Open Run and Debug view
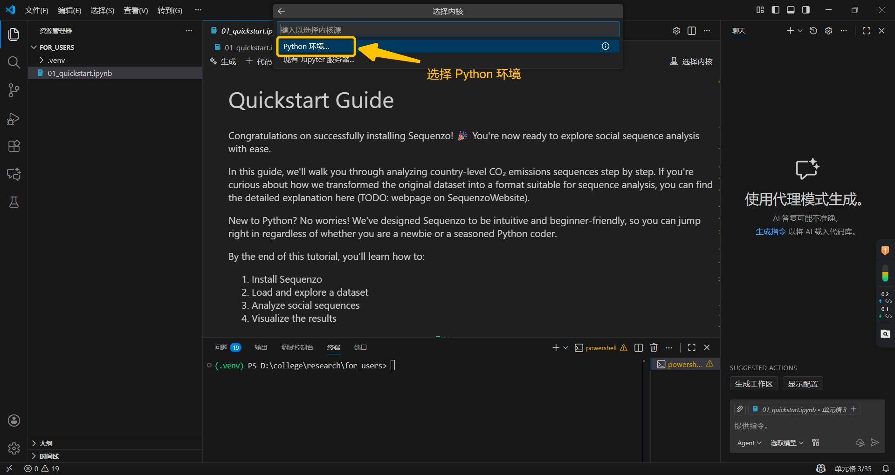895x475 pixels. [14, 119]
